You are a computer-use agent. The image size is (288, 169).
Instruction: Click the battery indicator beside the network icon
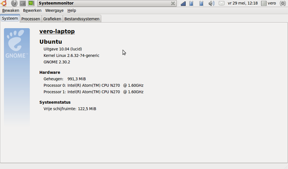tap(191, 3)
